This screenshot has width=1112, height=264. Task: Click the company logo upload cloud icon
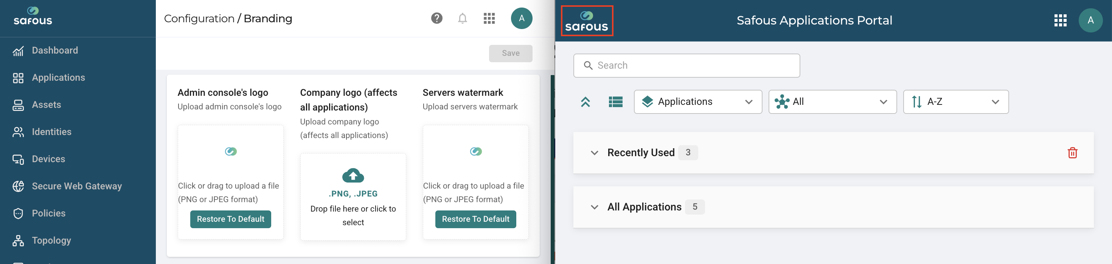click(353, 175)
